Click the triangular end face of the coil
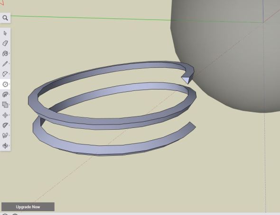This screenshot has width=280, height=215. [186, 80]
